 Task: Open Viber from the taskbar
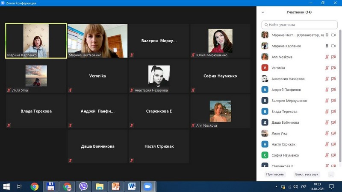point(83,186)
